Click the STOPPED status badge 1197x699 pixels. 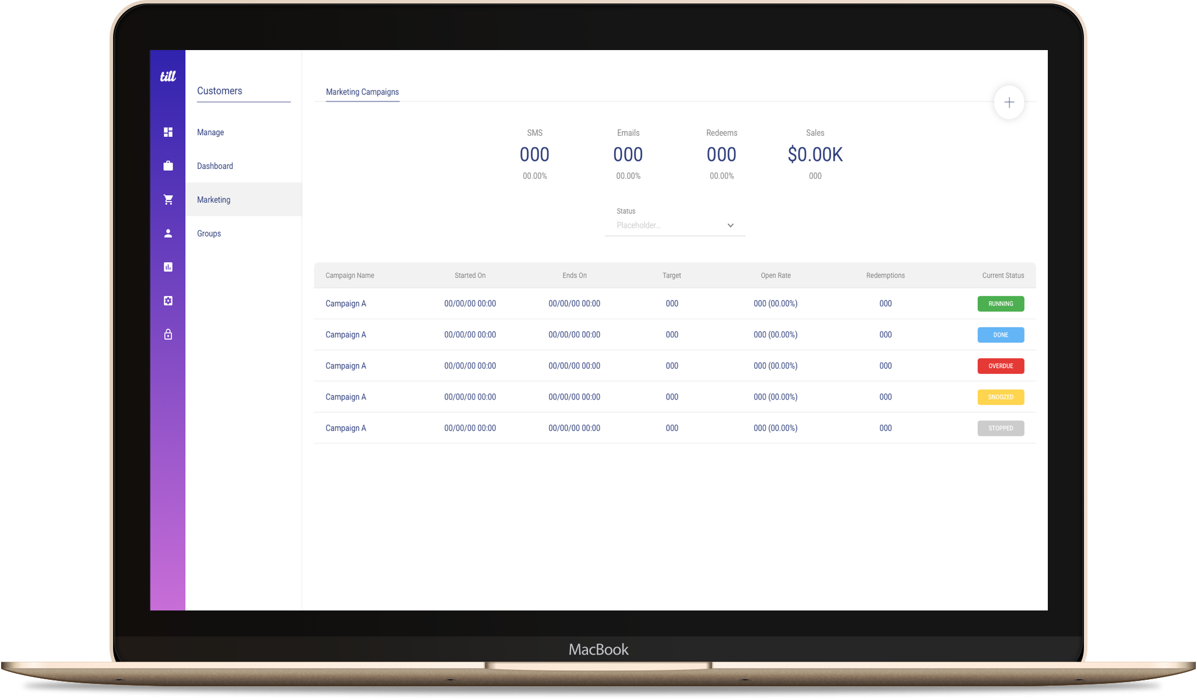point(1001,428)
